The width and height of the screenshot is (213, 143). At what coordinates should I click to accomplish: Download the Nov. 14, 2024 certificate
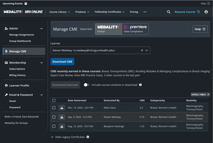(x=62, y=108)
